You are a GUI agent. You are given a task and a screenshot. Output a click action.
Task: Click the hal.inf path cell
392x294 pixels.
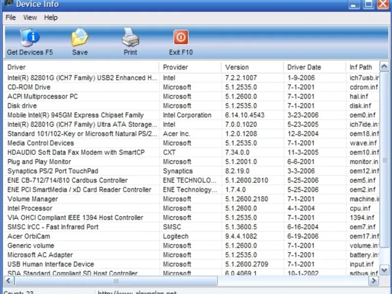(359, 96)
